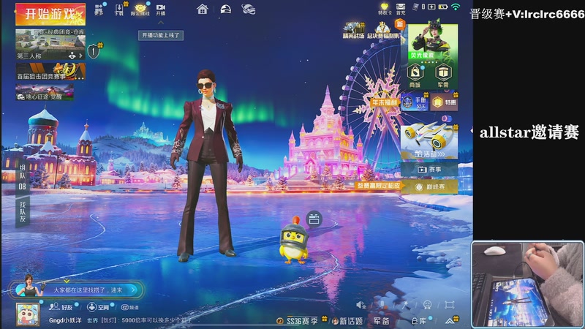Go to the home lobby icon

click(203, 9)
